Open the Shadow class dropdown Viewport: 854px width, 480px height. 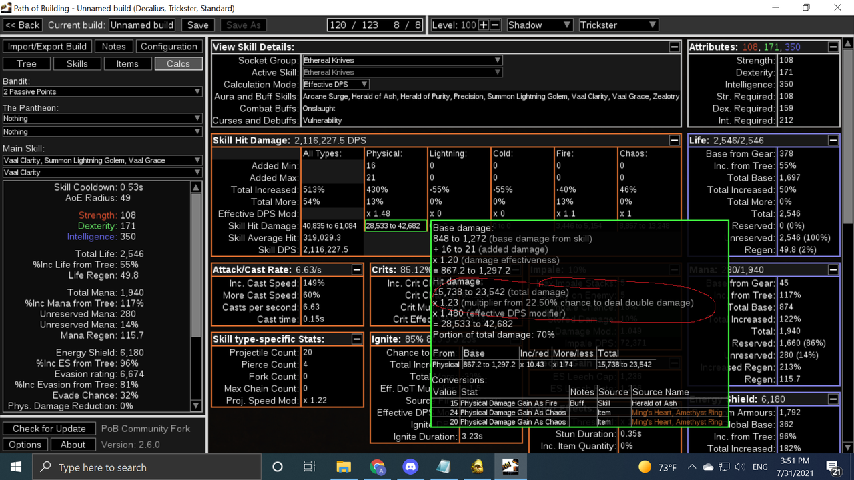tap(540, 25)
